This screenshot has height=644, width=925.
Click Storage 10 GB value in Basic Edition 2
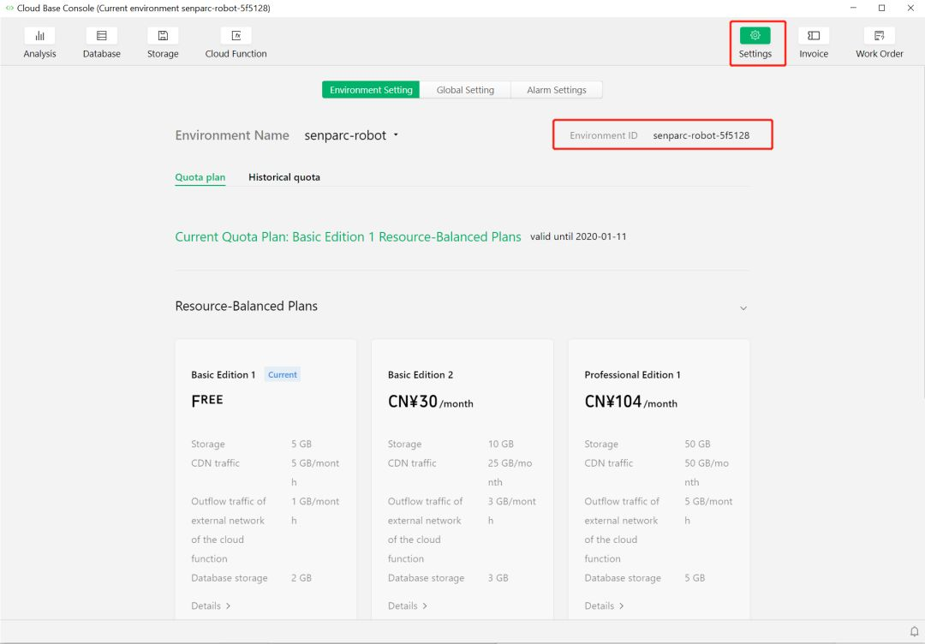(501, 444)
